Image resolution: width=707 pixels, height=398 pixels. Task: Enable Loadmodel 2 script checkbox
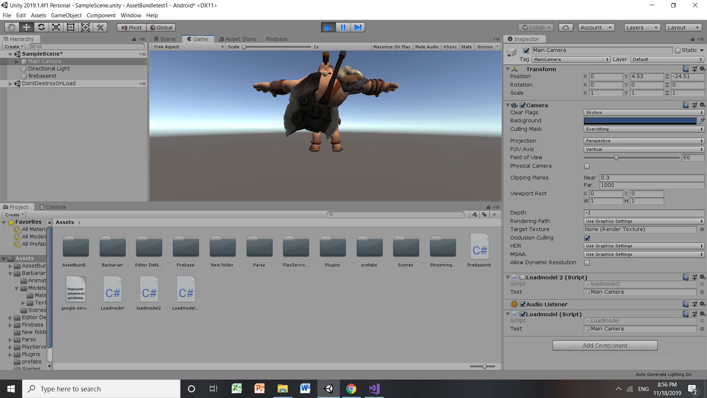(523, 277)
